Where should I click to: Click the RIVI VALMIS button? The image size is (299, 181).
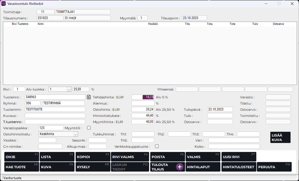[x=130, y=157]
